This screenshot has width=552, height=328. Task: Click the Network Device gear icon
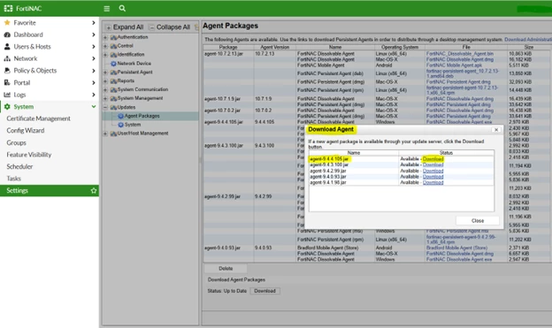coord(113,64)
